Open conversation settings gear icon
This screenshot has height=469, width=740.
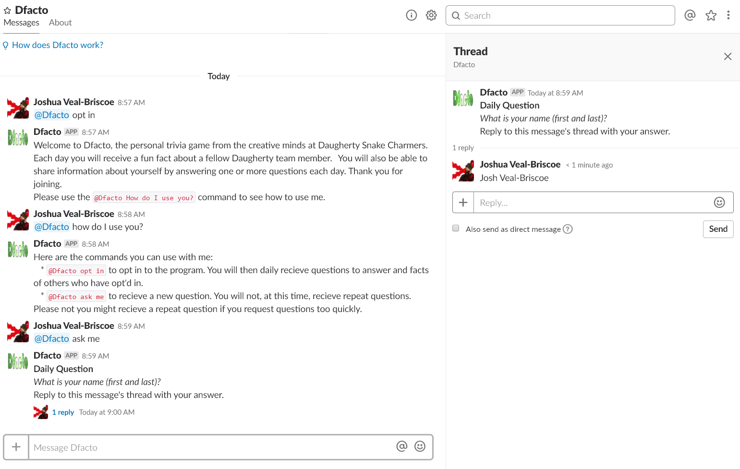click(431, 15)
